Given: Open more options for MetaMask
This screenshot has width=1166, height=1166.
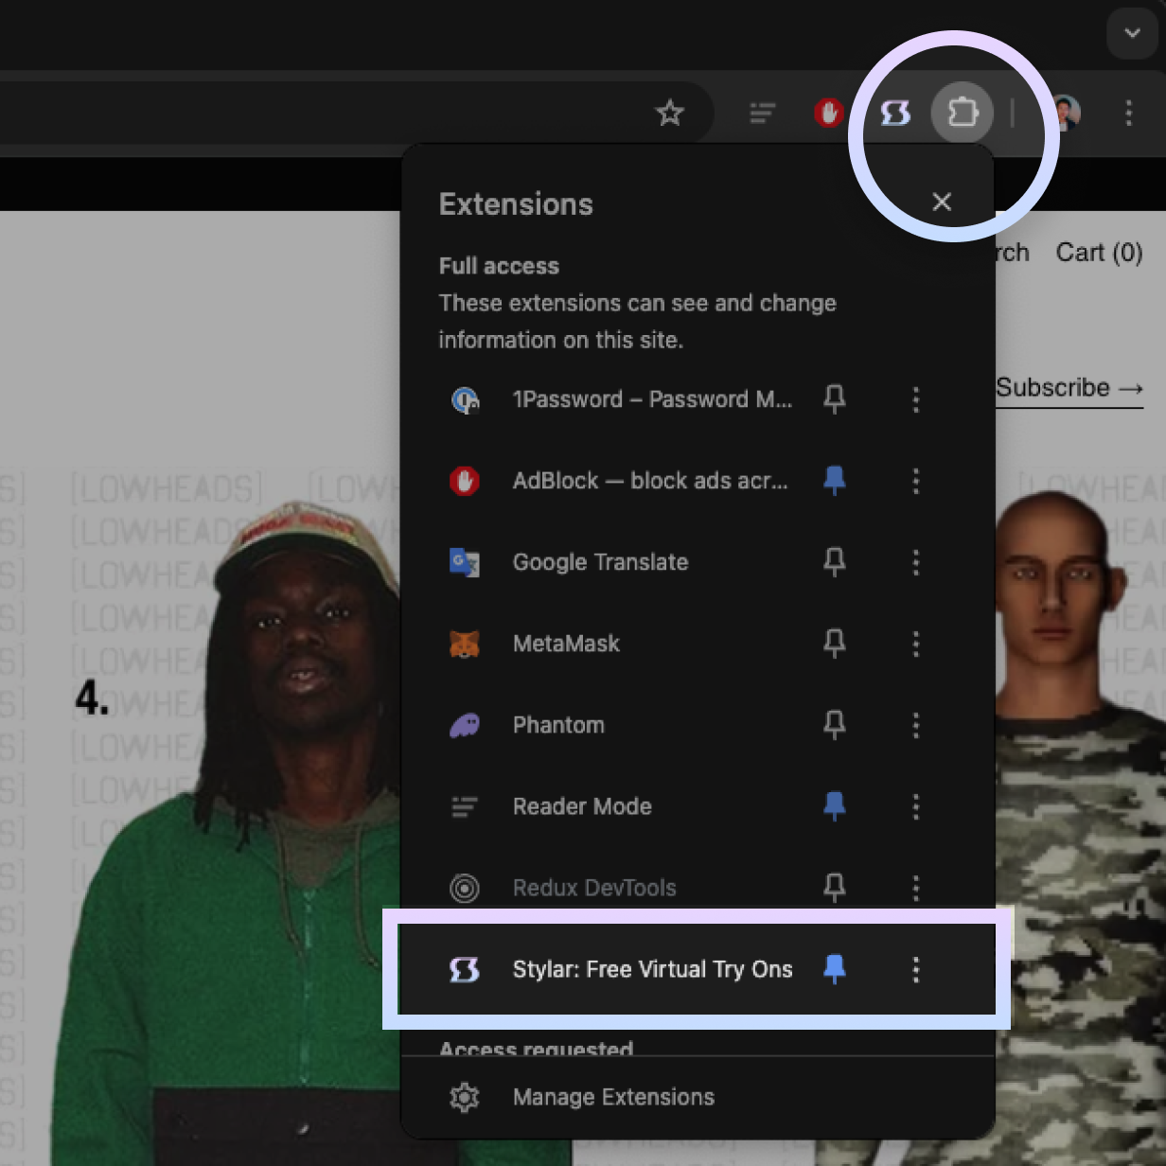Looking at the screenshot, I should pos(915,644).
